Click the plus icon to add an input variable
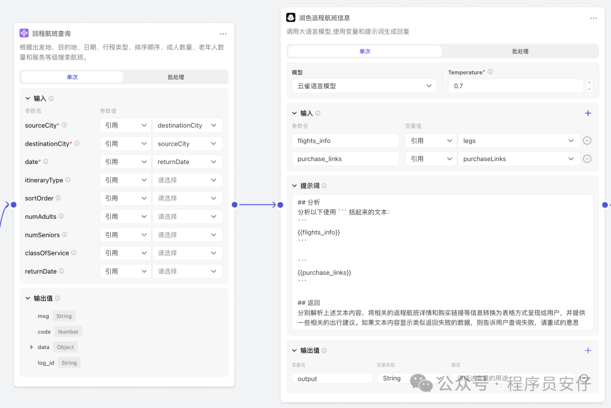The width and height of the screenshot is (611, 408). pyautogui.click(x=588, y=113)
